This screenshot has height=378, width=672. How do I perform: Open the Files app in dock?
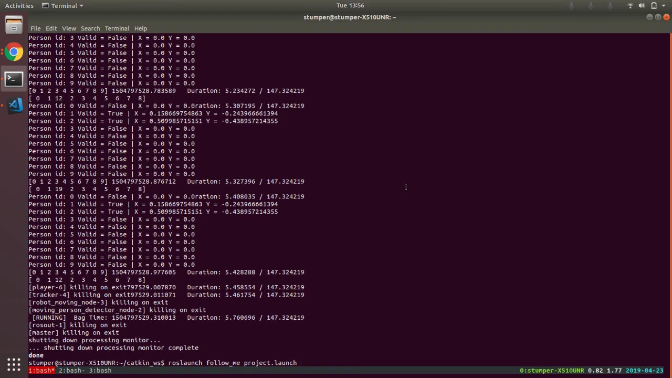click(x=14, y=25)
